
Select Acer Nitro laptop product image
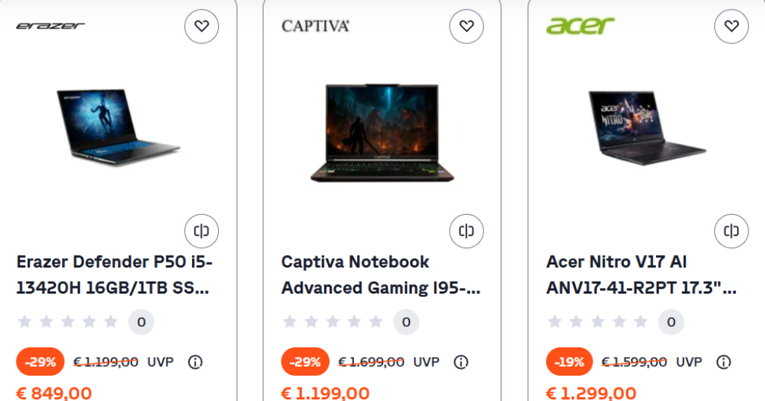(x=647, y=127)
